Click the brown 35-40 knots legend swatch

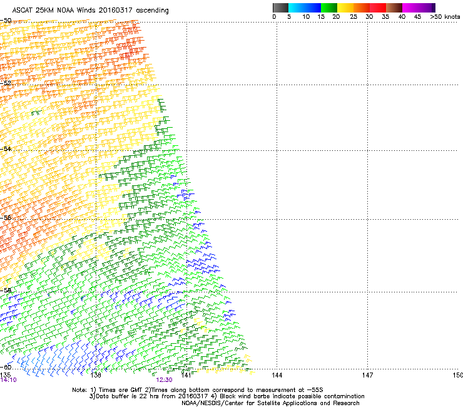[394, 8]
